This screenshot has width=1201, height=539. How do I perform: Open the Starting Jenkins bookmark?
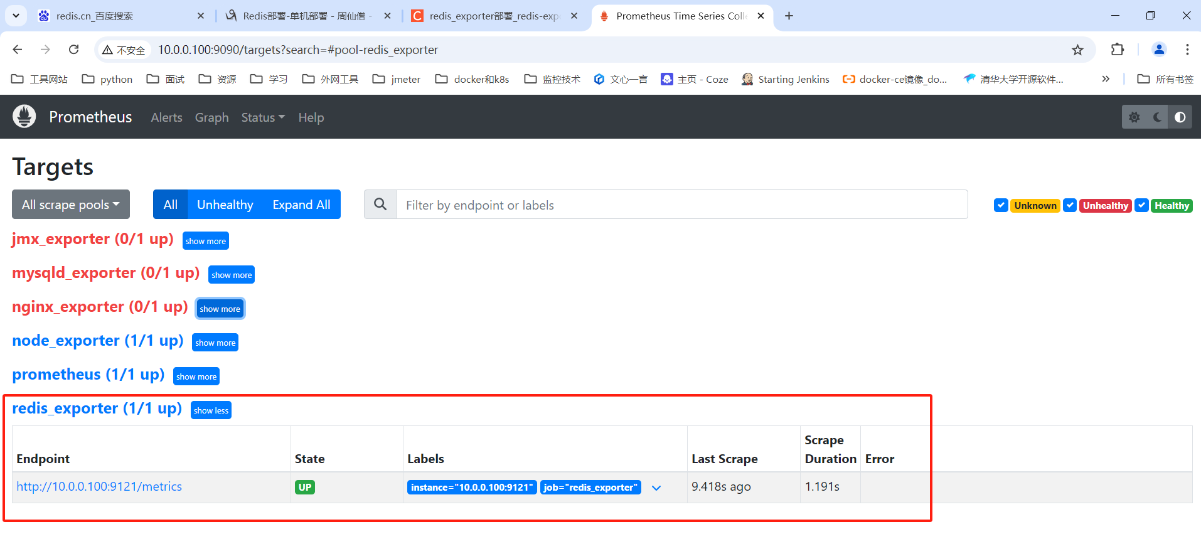tap(785, 79)
